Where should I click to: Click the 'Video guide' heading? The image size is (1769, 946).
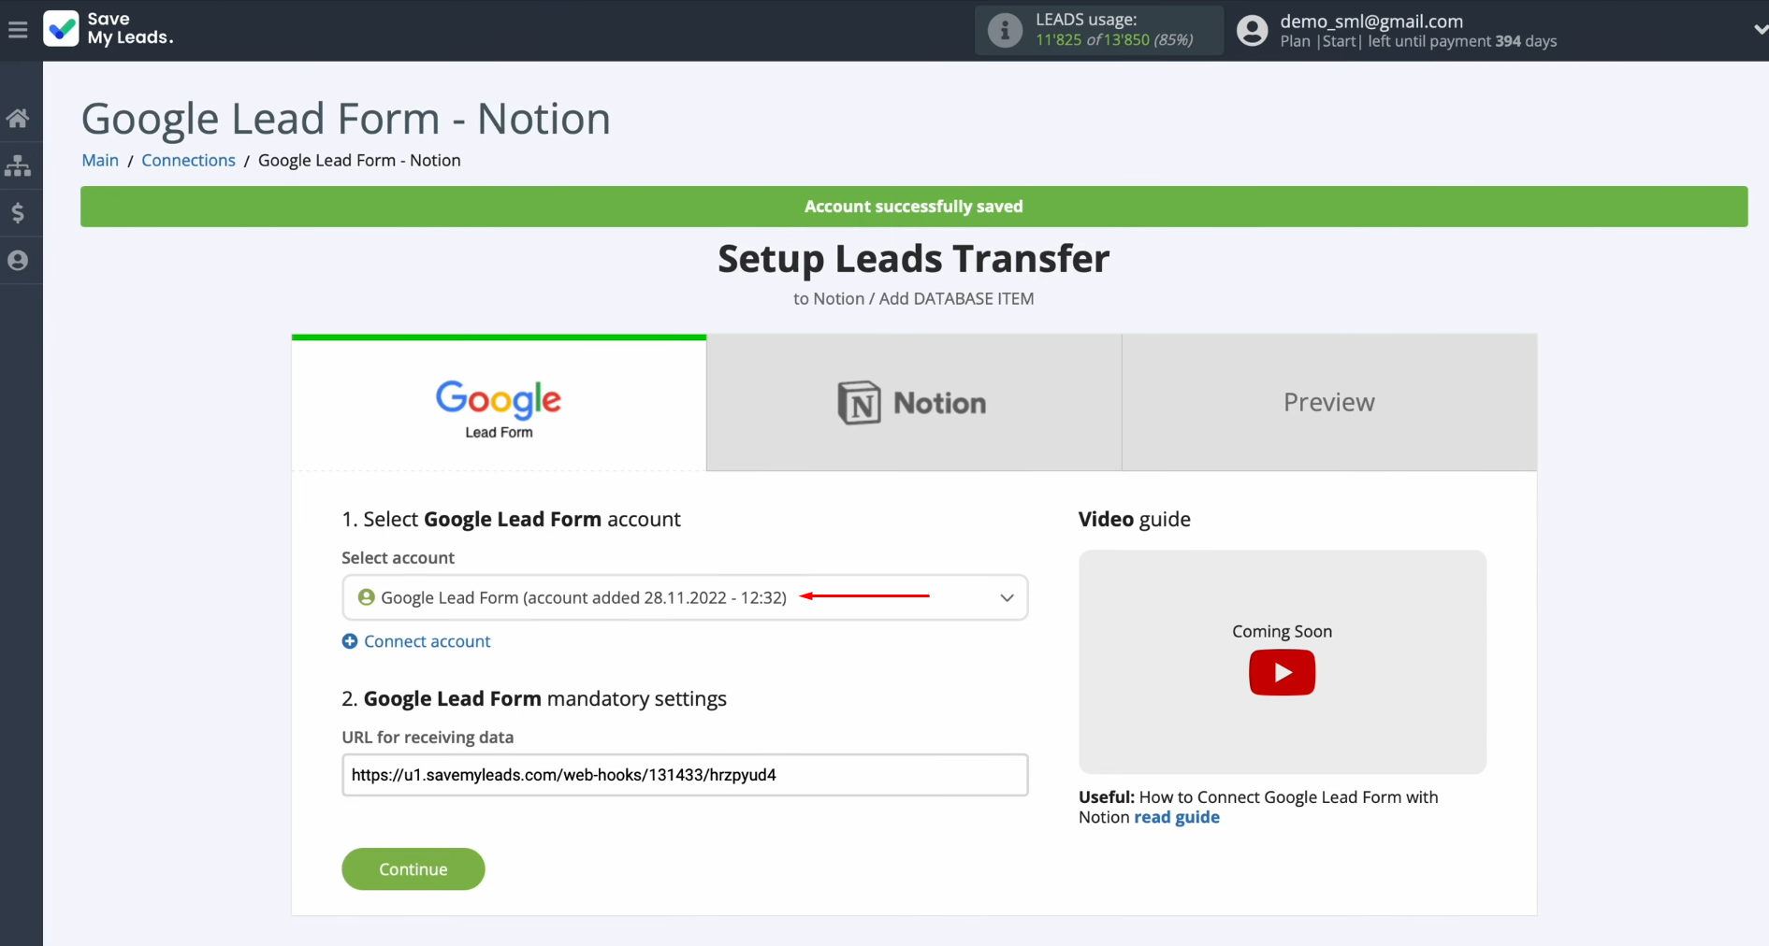1134,519
